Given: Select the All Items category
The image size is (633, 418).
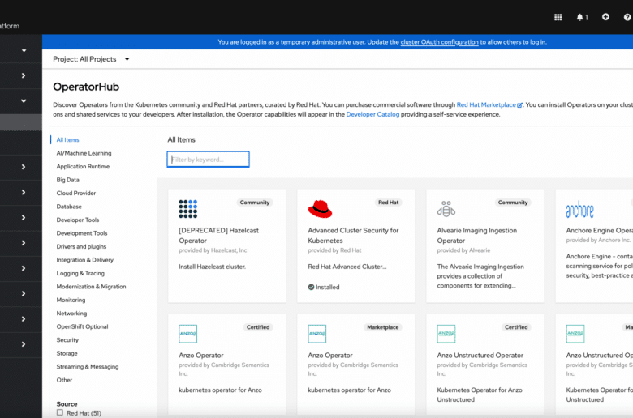Looking at the screenshot, I should tap(68, 140).
